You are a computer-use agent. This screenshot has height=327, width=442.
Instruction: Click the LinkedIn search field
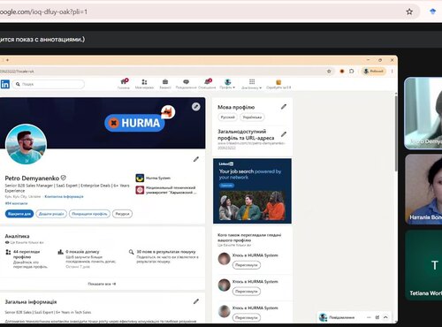coord(49,84)
